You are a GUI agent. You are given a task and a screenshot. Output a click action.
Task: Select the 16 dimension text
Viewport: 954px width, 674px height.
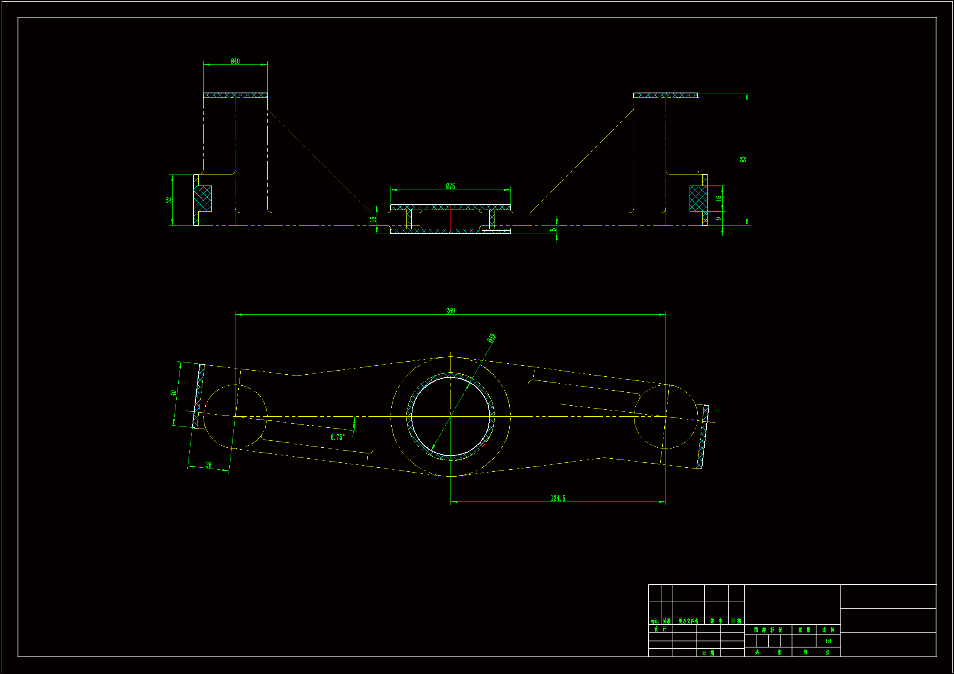[x=719, y=198]
